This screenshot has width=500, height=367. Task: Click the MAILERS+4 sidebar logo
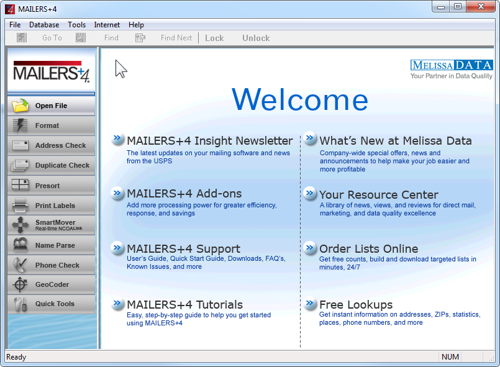[52, 71]
